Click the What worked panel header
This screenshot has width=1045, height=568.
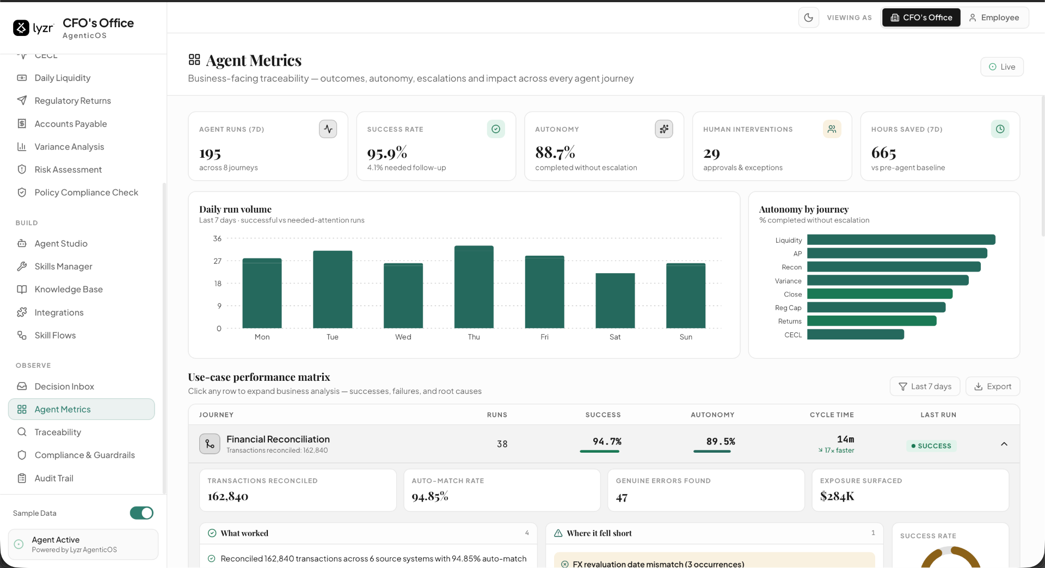[368, 533]
